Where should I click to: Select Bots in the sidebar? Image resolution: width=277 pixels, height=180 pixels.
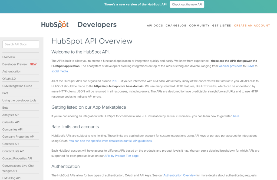tap(5, 108)
